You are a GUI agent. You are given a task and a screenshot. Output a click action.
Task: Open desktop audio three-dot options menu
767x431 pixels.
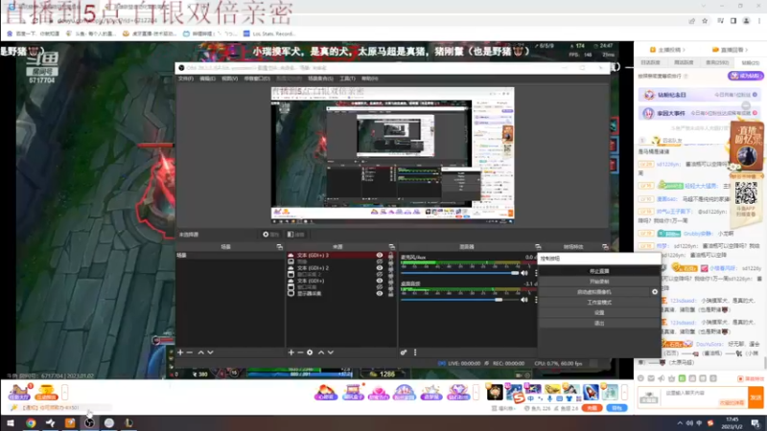(536, 300)
